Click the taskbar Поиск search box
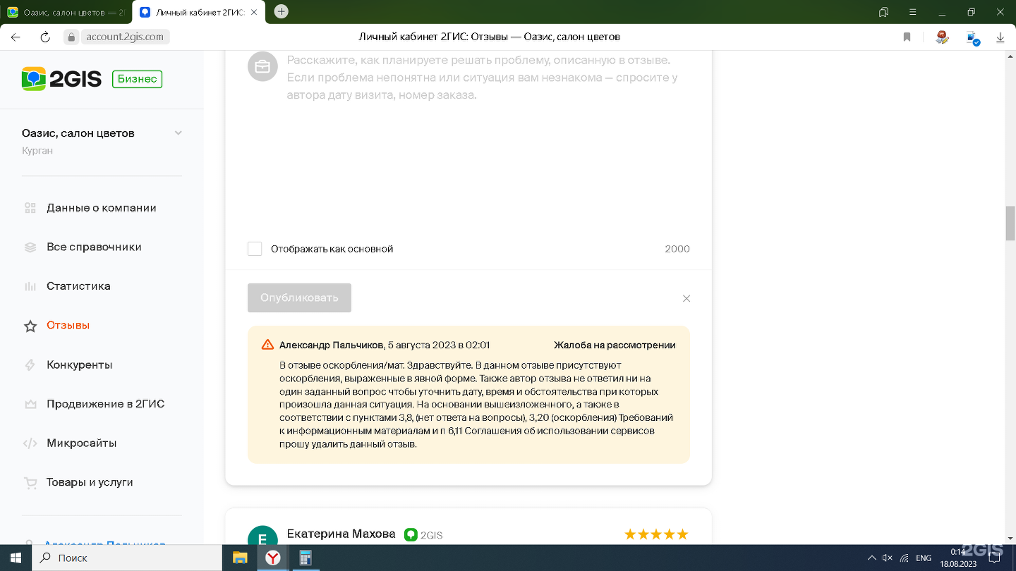Viewport: 1016px width, 571px height. pyautogui.click(x=127, y=558)
